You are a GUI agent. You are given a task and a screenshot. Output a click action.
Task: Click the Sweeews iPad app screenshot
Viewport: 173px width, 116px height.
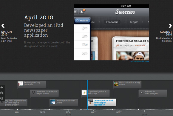tap(112, 32)
